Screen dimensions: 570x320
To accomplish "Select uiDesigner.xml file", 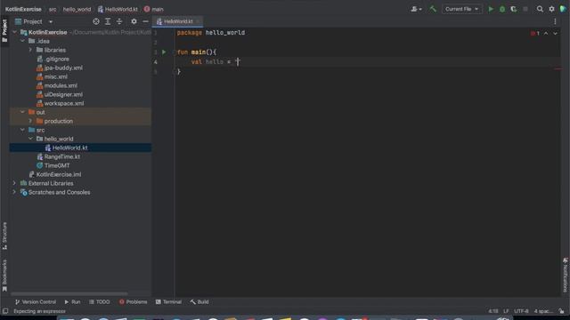I will pos(63,94).
